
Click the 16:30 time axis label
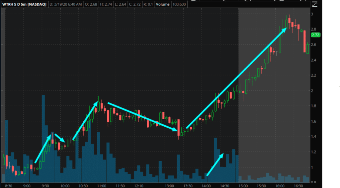tap(298, 186)
